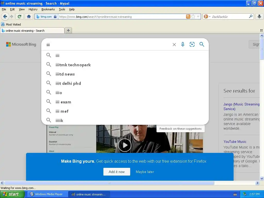This screenshot has height=198, width=264.
Task: Click 'Add it now' button
Action: tap(117, 172)
